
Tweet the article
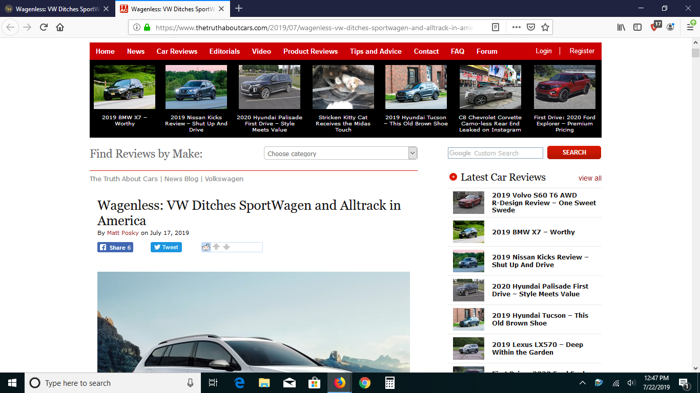(x=166, y=247)
